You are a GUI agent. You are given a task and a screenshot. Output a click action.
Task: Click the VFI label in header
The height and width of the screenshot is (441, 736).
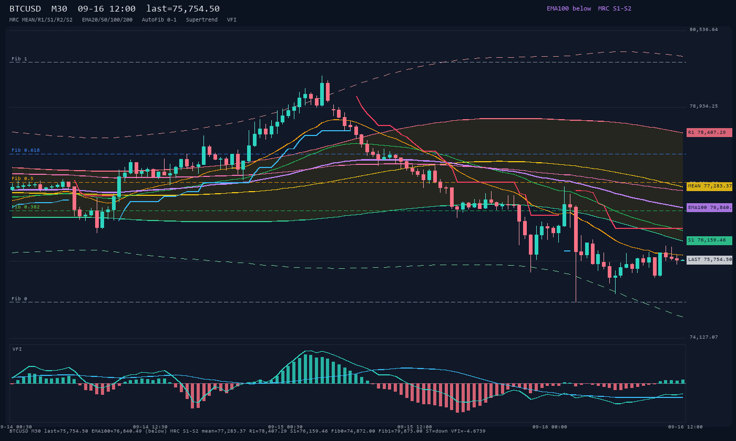pyautogui.click(x=232, y=19)
